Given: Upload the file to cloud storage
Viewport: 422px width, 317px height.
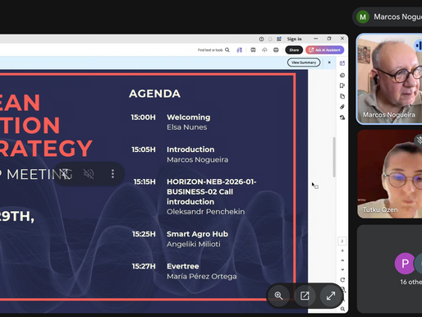Looking at the screenshot, I should 264,50.
